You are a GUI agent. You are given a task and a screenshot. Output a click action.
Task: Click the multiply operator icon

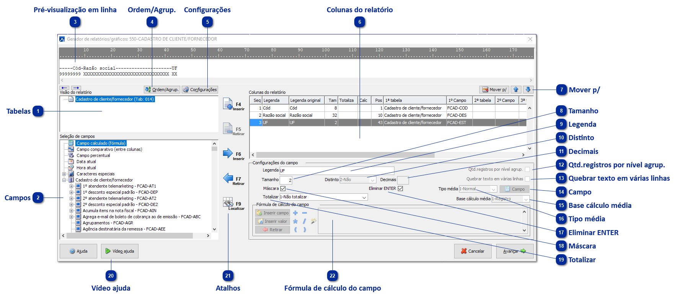point(295,221)
